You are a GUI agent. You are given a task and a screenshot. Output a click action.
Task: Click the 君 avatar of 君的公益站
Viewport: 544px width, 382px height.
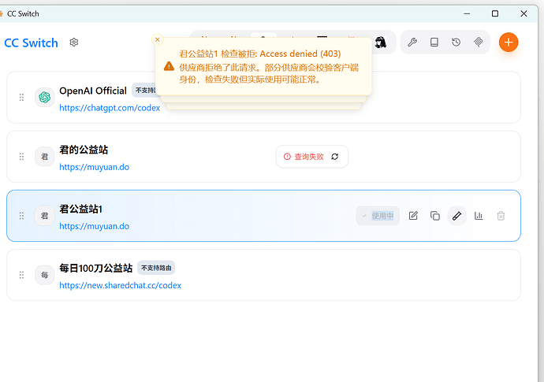coord(44,157)
